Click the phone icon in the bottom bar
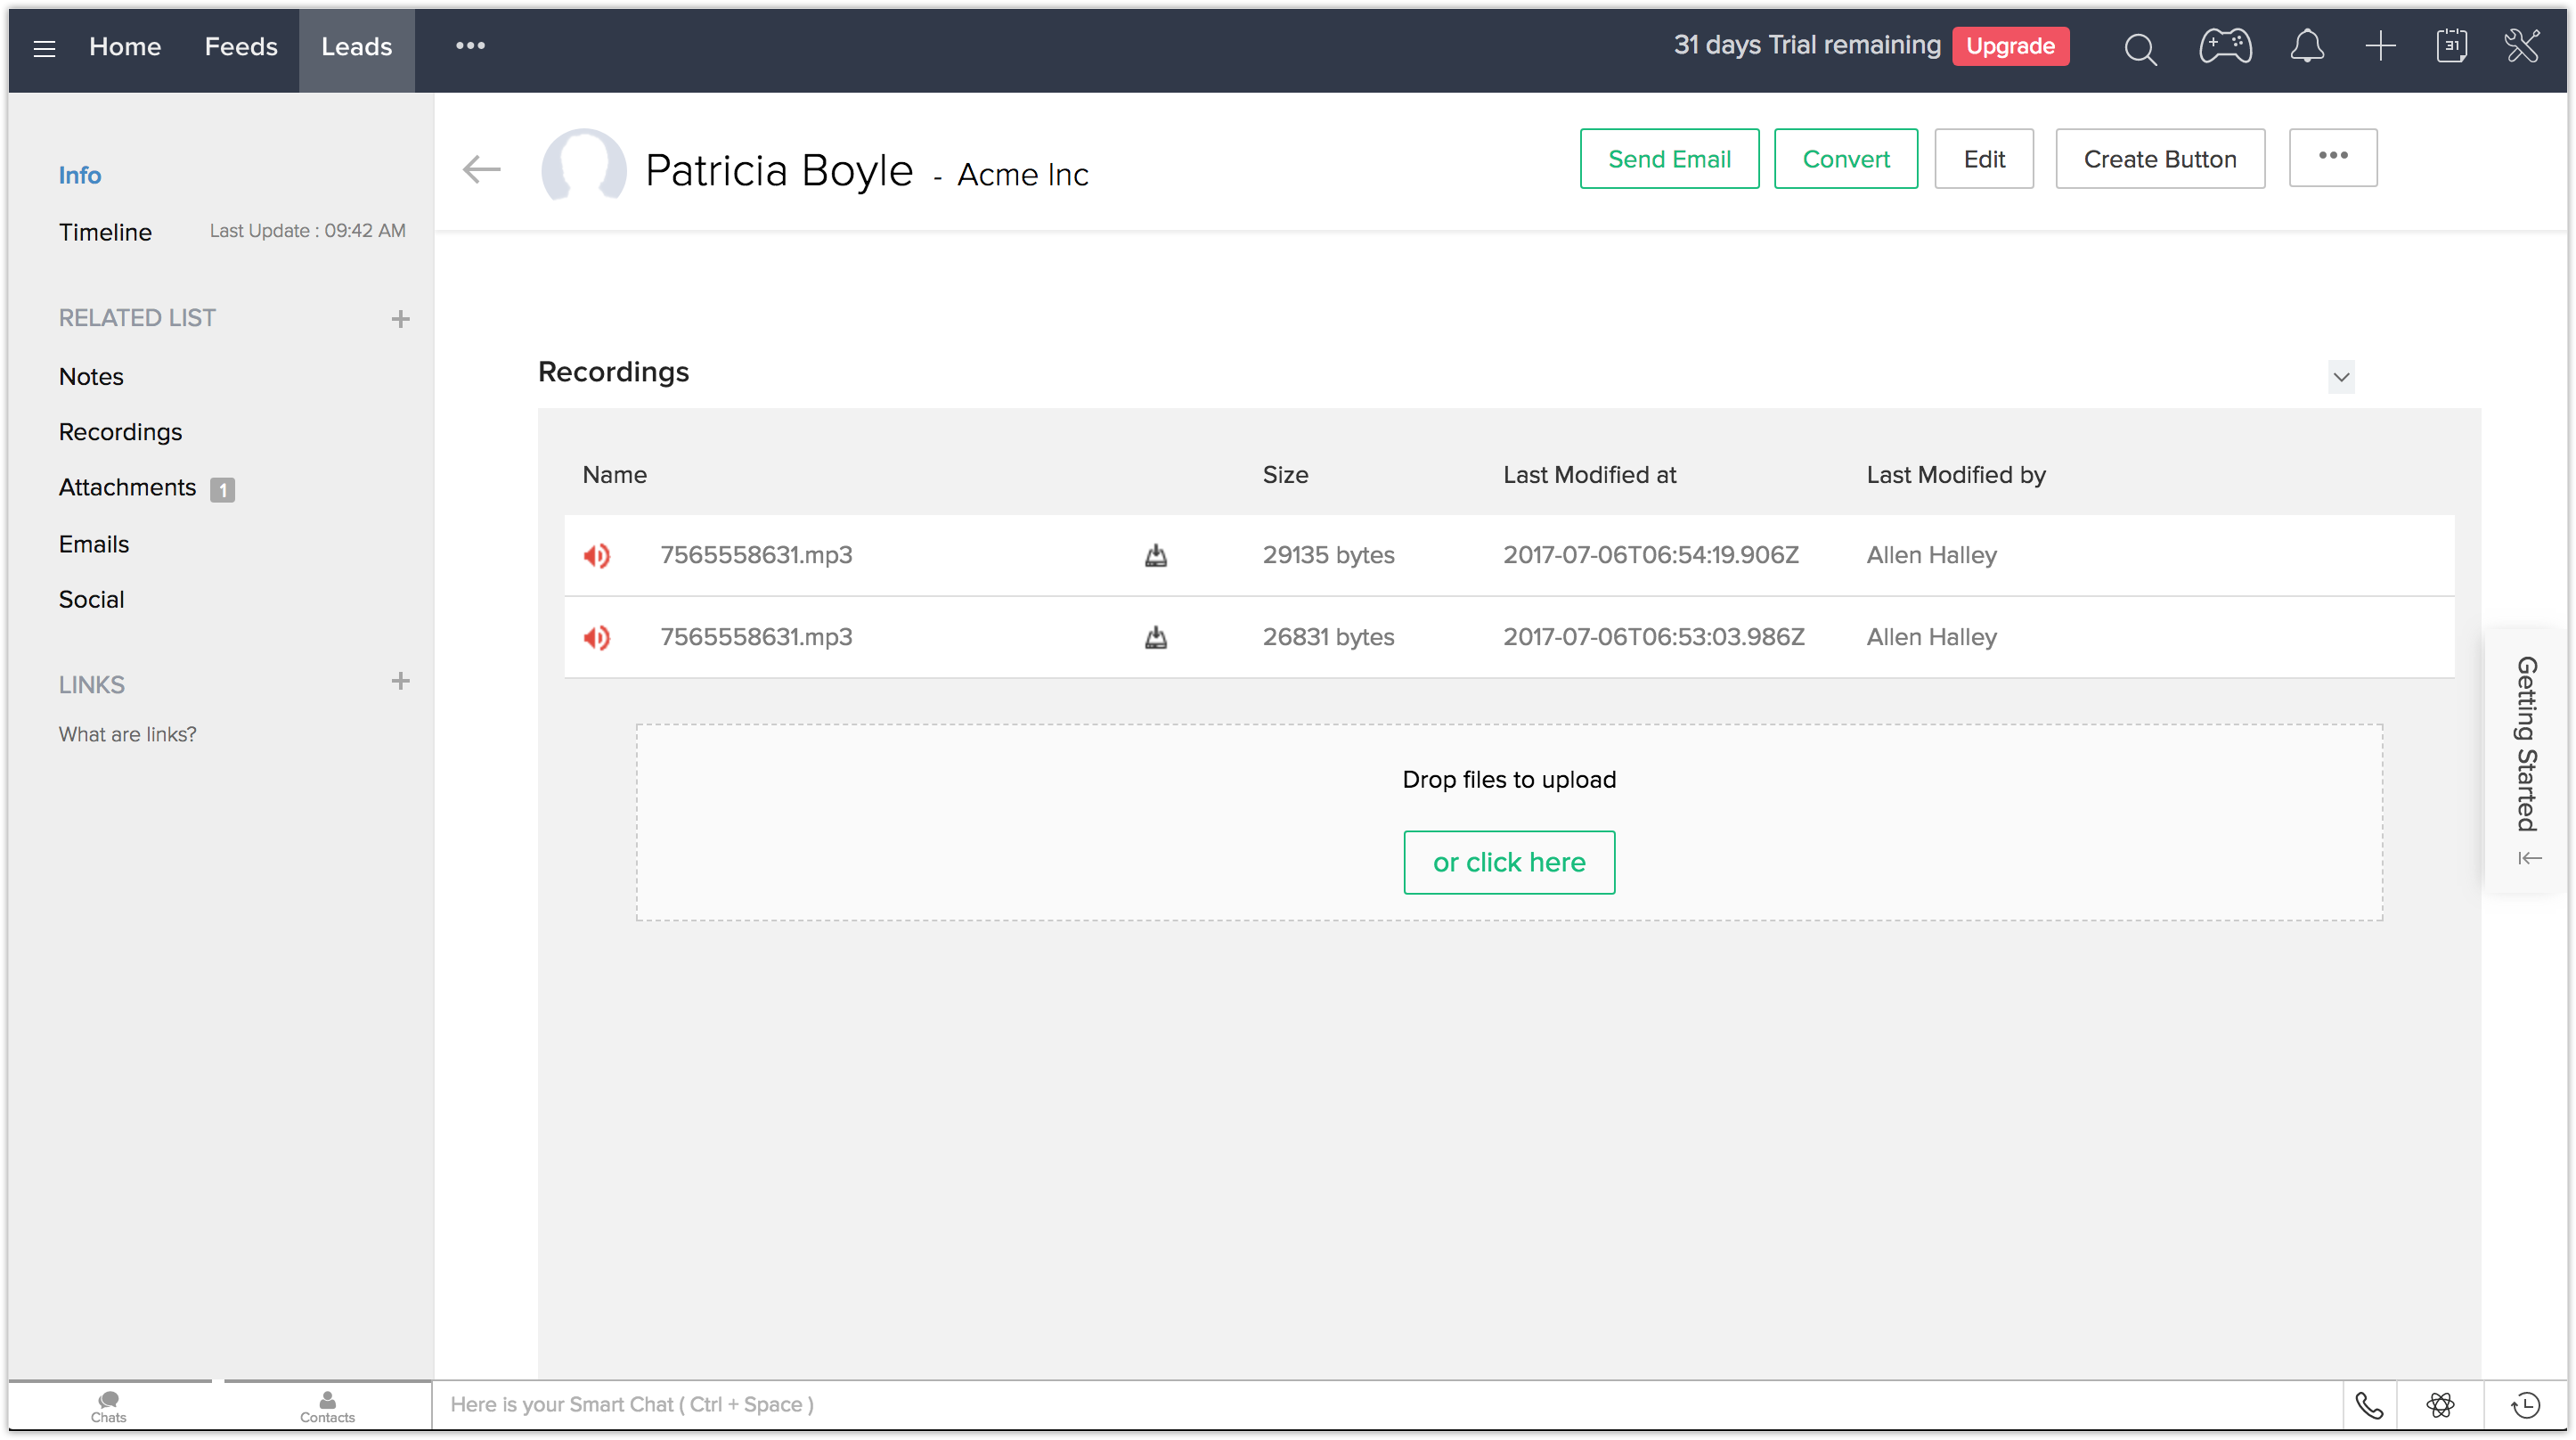The width and height of the screenshot is (2576, 1440). coord(2369,1405)
